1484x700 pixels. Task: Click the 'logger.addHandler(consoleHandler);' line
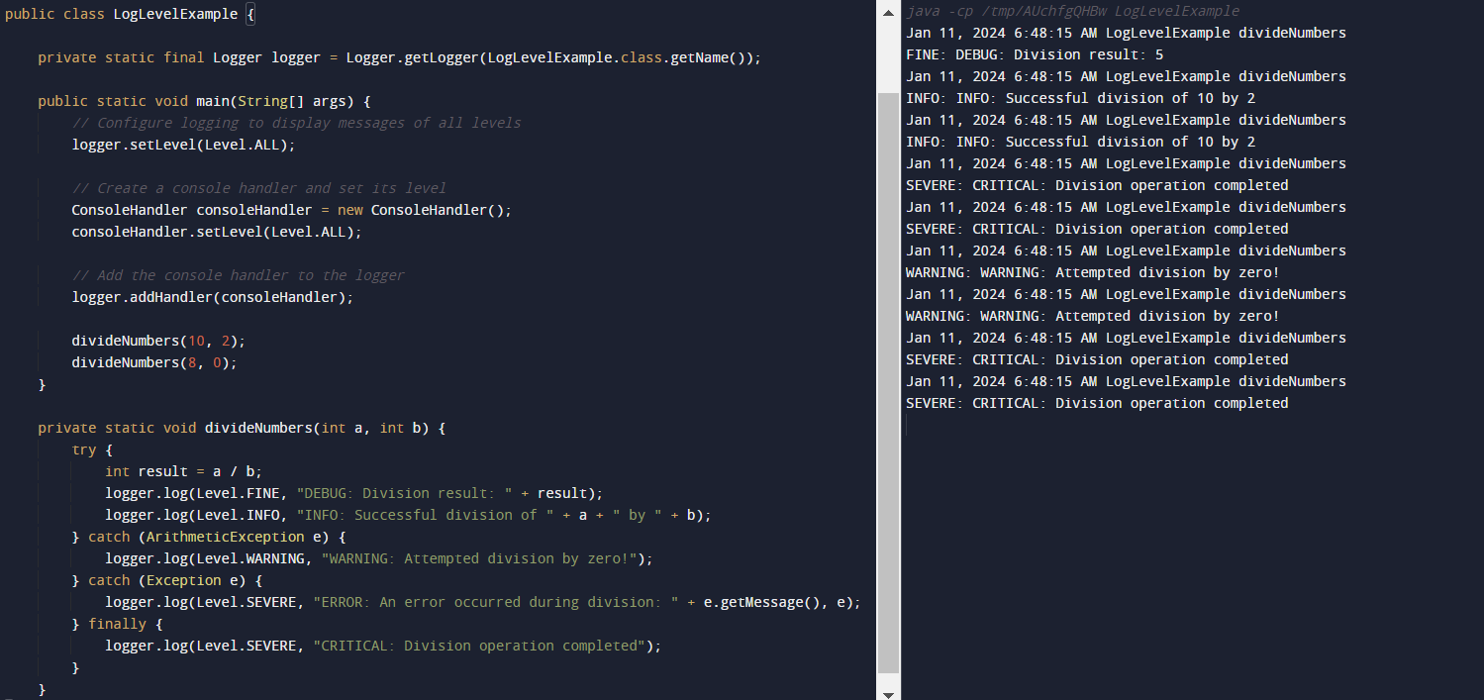coord(212,297)
